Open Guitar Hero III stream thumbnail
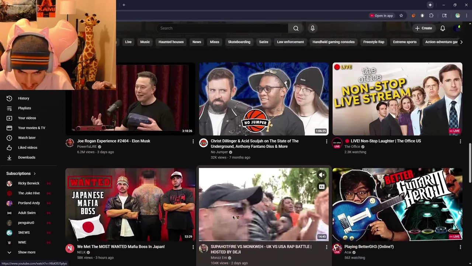This screenshot has width=472, height=266. coord(397,204)
